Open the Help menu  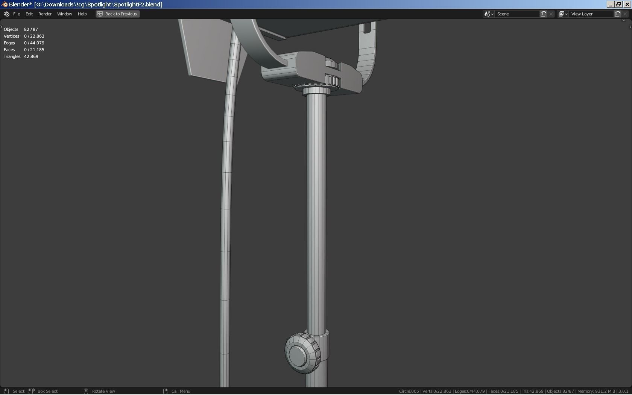pos(82,14)
